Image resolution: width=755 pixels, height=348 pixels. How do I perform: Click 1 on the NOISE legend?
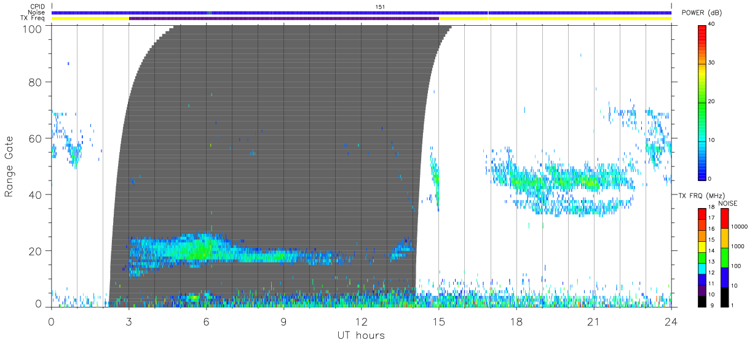point(732,305)
